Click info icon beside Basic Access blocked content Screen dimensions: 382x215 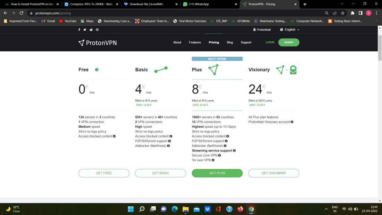pyautogui.click(x=171, y=136)
